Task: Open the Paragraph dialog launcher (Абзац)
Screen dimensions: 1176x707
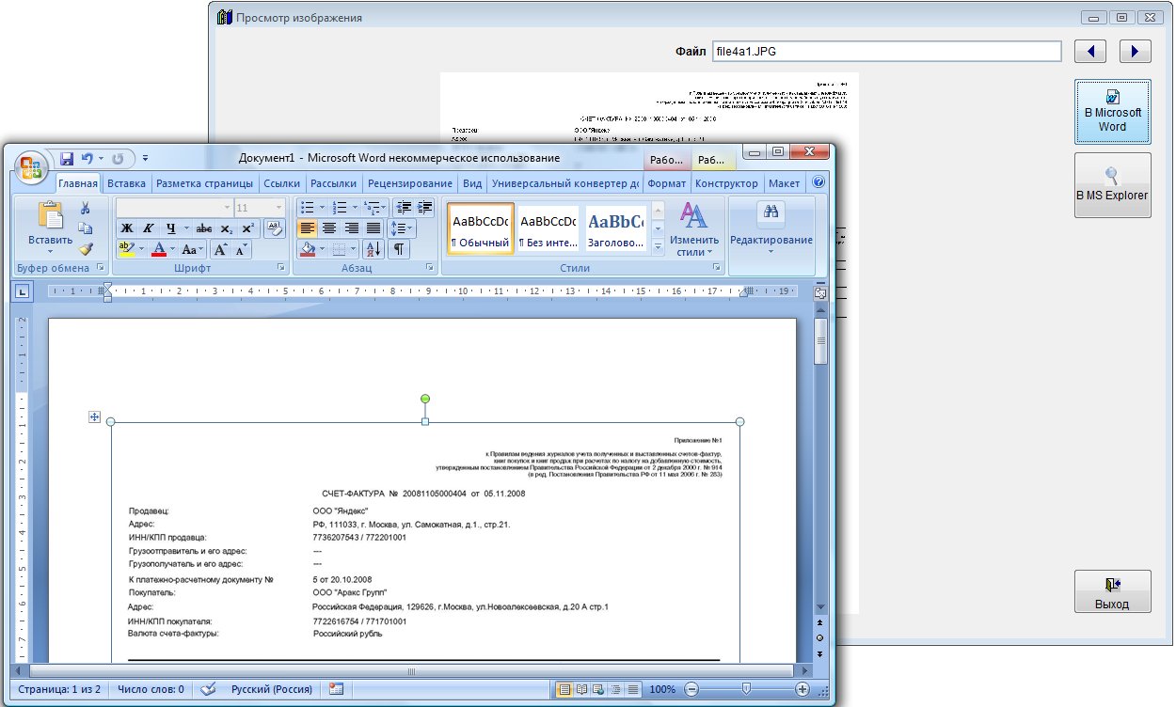Action: click(x=430, y=268)
